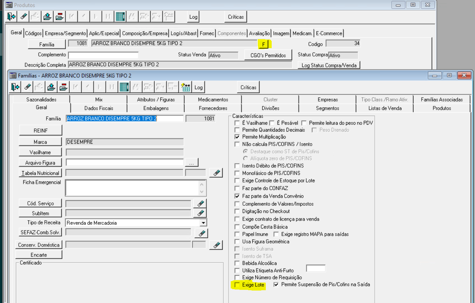Check Bebida Alcoólica checkbox

[x=237, y=263]
